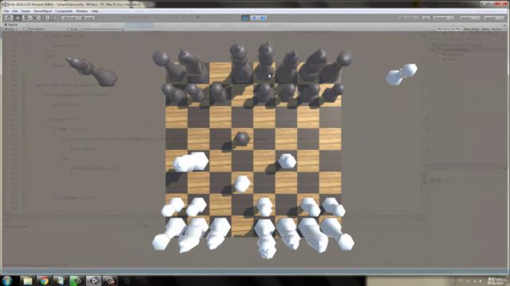Select the Scale tool

(34, 17)
